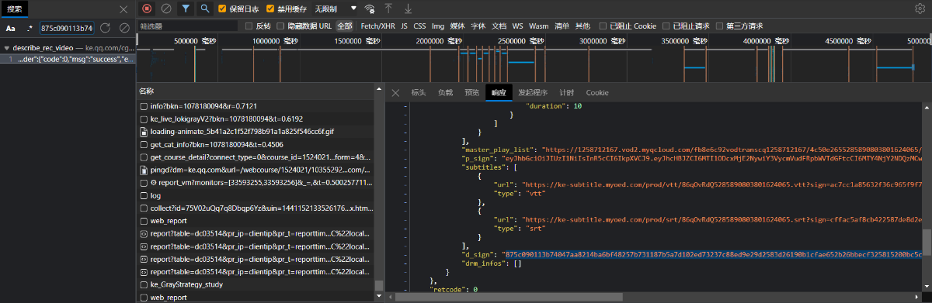Filter by 媒体 media requests
Viewport: 932px width, 303px height.
tap(457, 26)
